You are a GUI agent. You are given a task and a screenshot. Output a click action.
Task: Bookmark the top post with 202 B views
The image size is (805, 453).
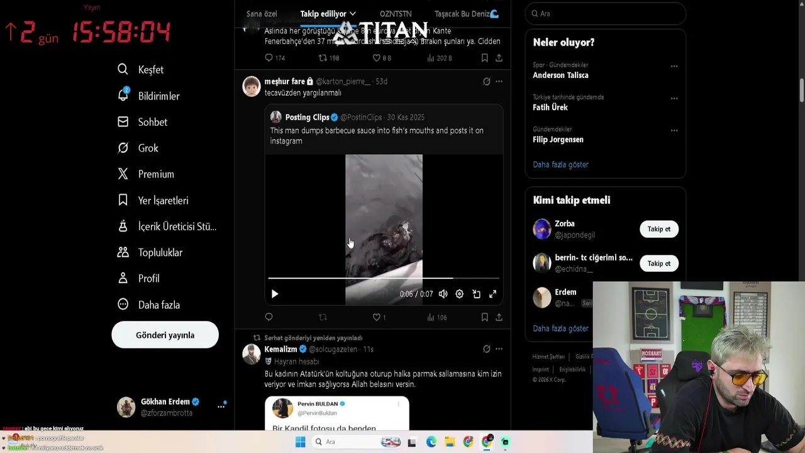click(x=484, y=58)
